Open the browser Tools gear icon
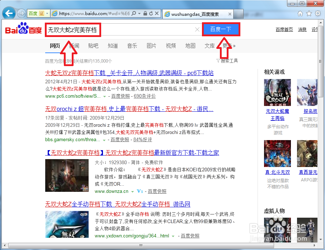This screenshot has width=325, height=250. [x=318, y=14]
